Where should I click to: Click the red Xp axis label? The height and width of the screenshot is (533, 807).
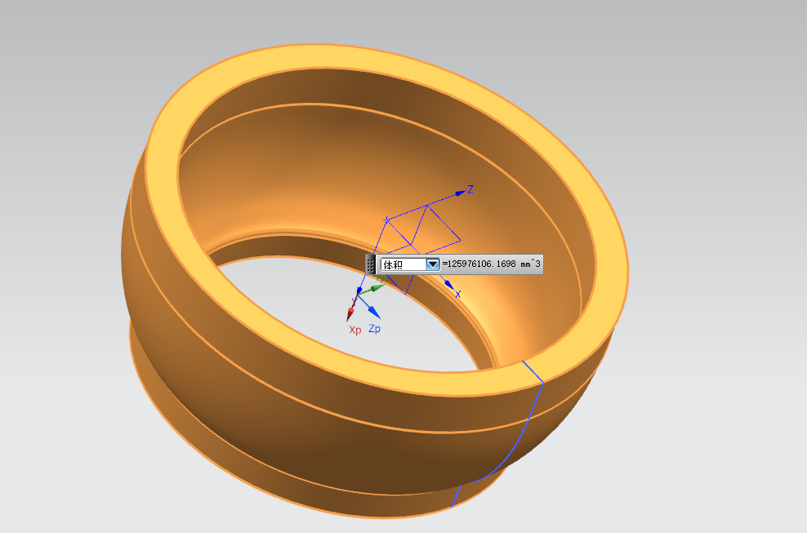[x=355, y=331]
